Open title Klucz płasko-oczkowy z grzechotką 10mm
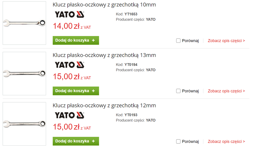This screenshot has height=148, width=275. coord(104,5)
